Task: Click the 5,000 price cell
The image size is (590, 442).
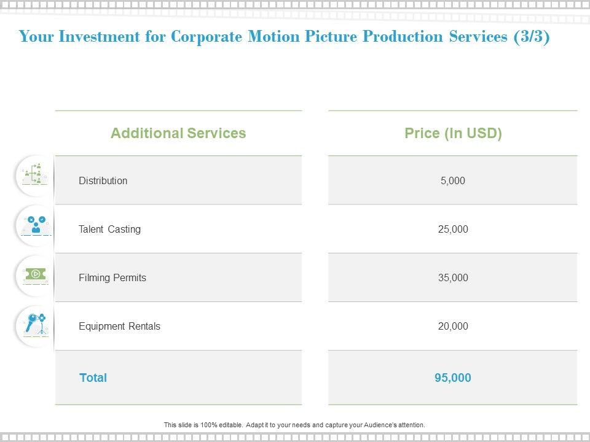Action: click(x=453, y=180)
